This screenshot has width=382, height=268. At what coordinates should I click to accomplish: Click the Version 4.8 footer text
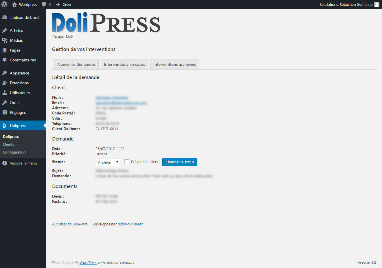coord(367,263)
